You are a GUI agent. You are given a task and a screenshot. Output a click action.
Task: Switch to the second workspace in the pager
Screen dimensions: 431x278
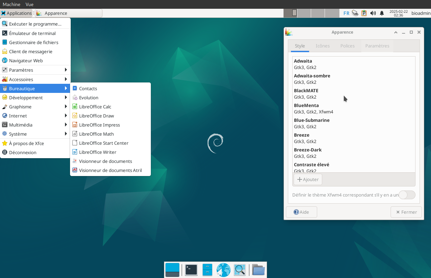coord(304,13)
